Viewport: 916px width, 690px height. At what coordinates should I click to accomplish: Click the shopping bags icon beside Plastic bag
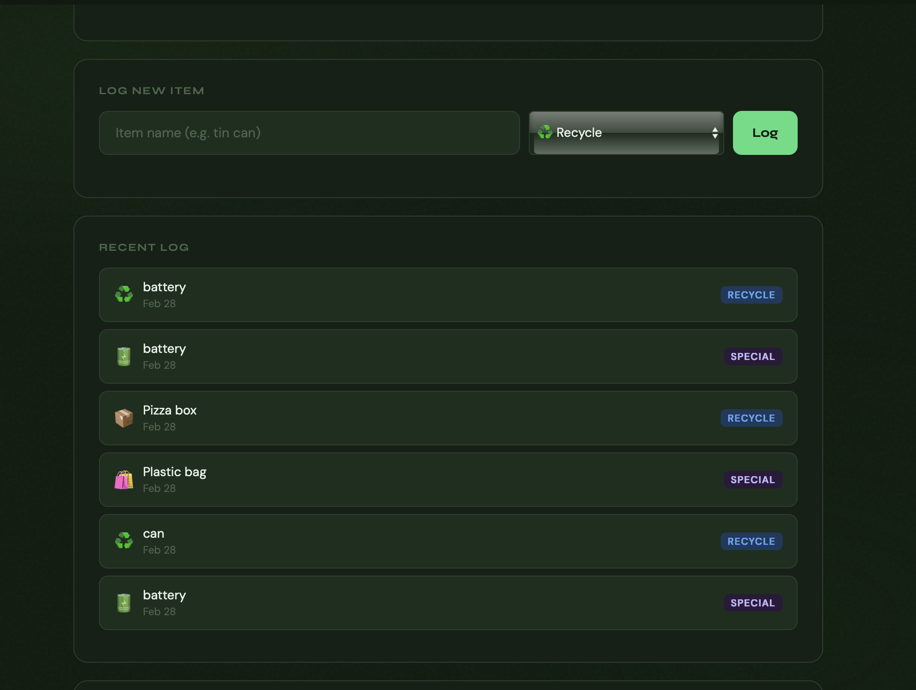124,480
